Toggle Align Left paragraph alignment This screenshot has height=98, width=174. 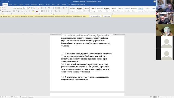point(42,11)
